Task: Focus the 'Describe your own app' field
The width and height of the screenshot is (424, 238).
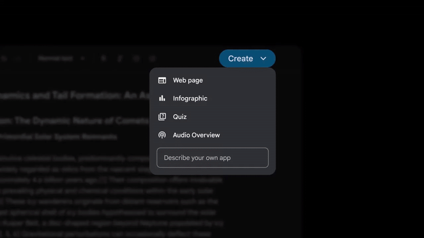Action: pyautogui.click(x=213, y=158)
